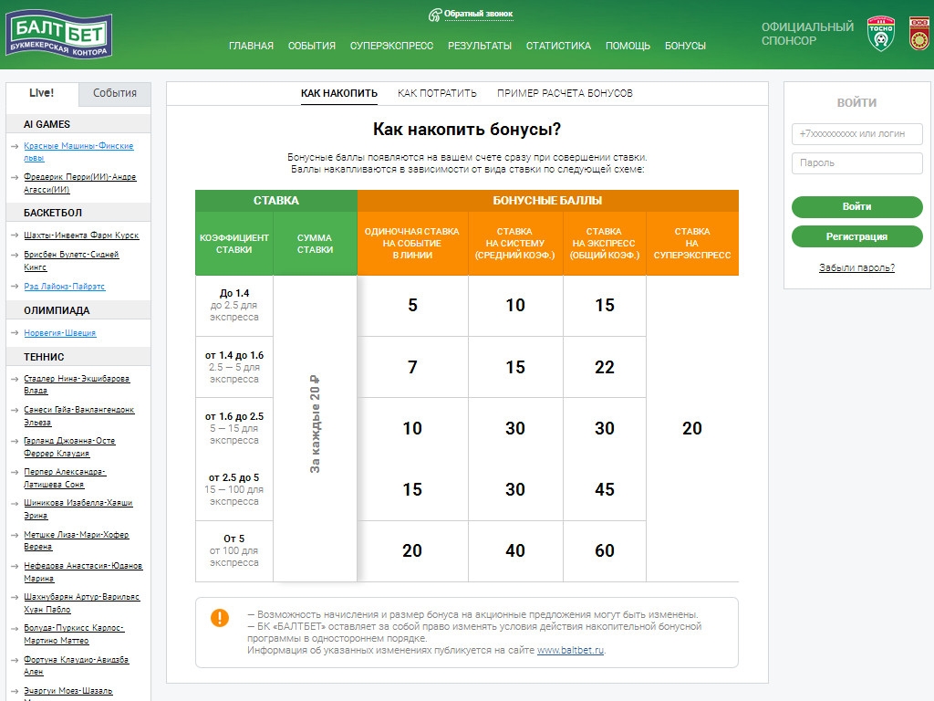Focus the phone or login field
Image resolution: width=934 pixels, height=701 pixels.
point(856,134)
